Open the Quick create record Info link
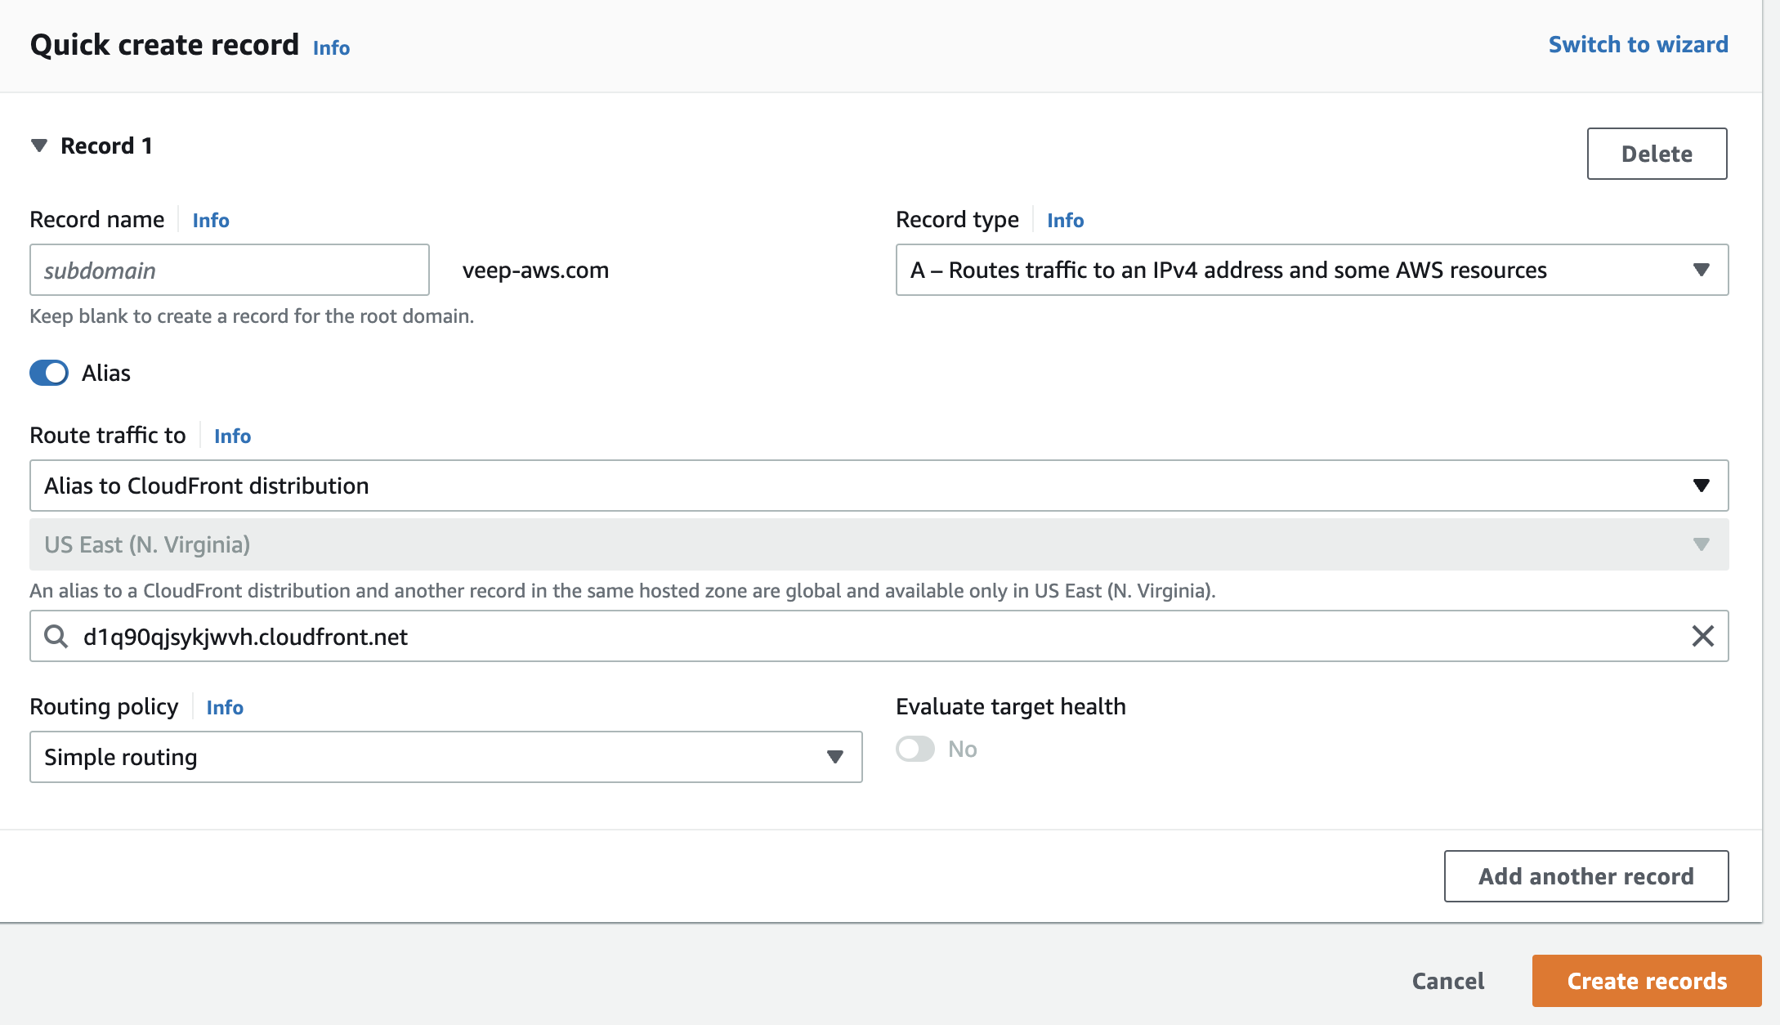 pos(330,48)
